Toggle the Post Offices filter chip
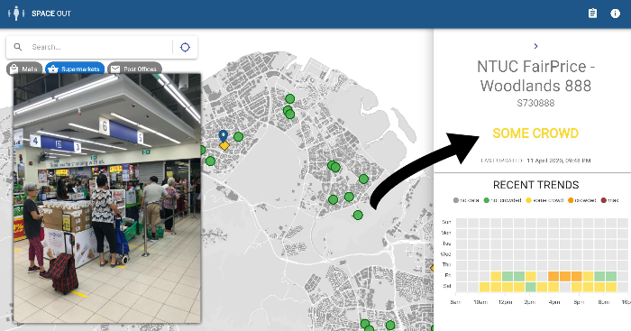The height and width of the screenshot is (331, 631). coord(135,69)
